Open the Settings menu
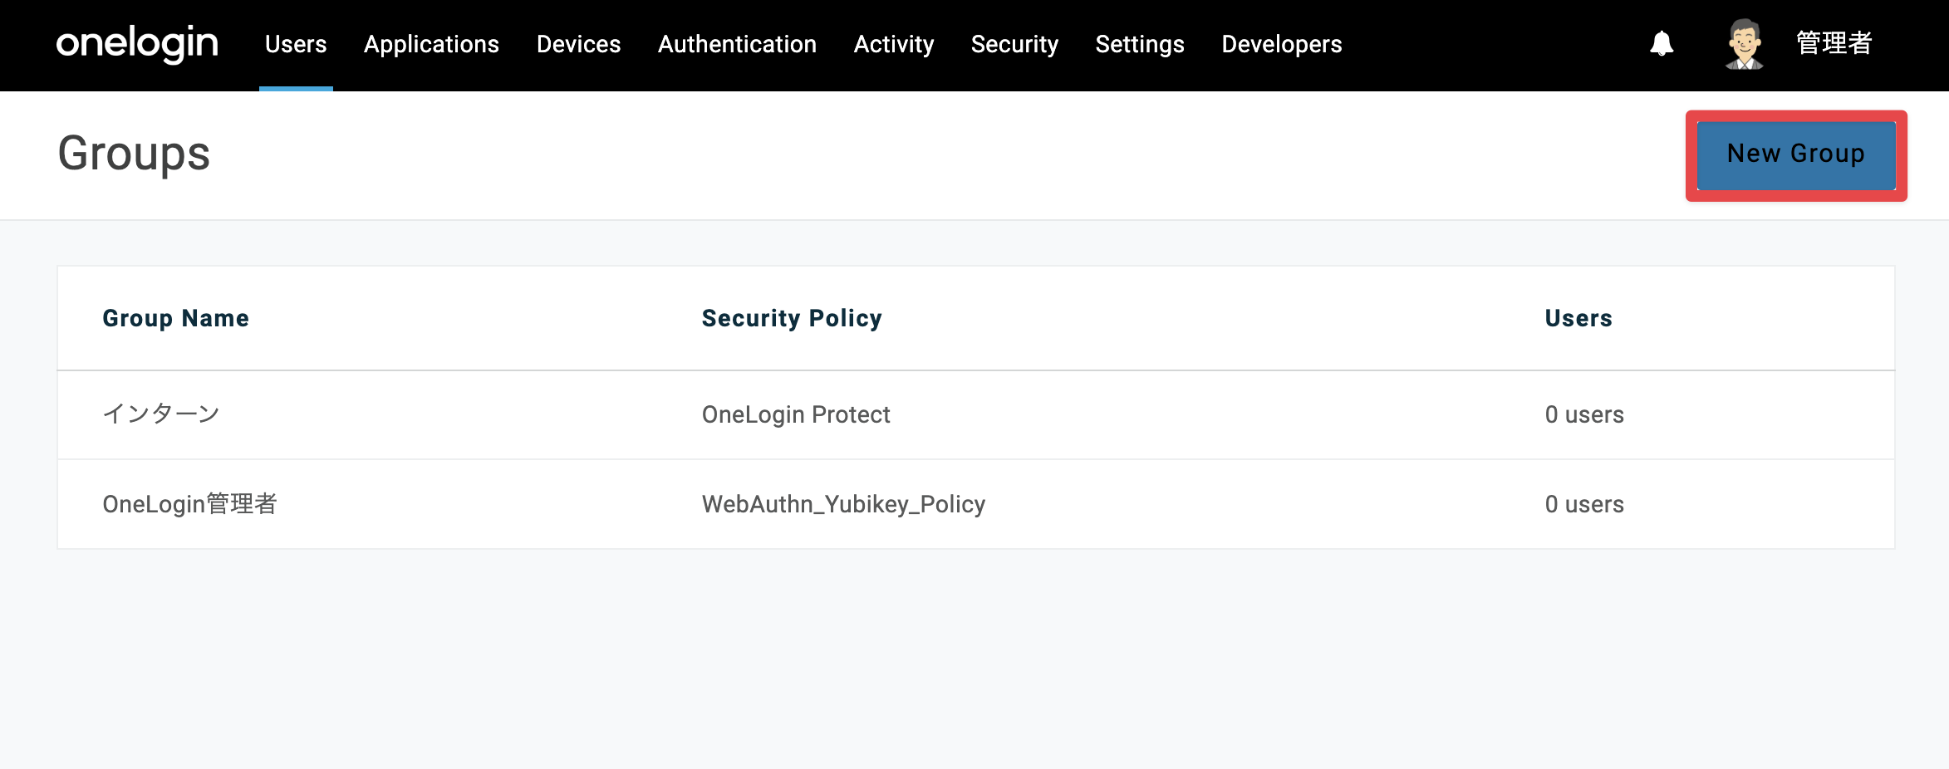Viewport: 1949px width, 769px height. [x=1140, y=44]
